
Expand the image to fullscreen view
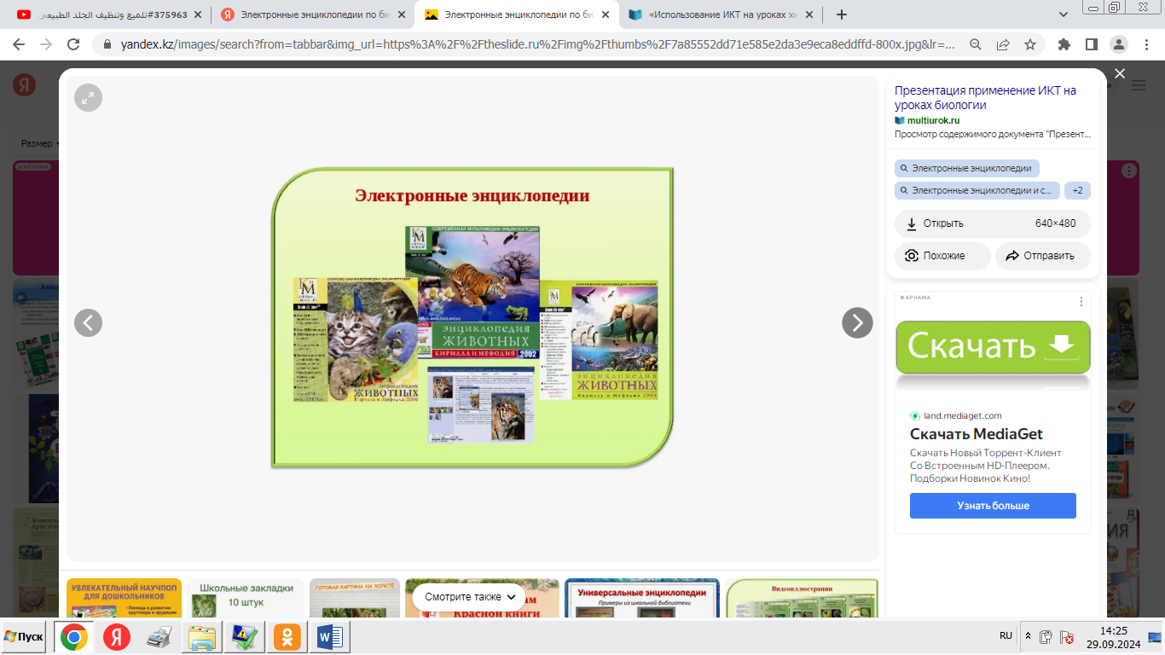(88, 98)
